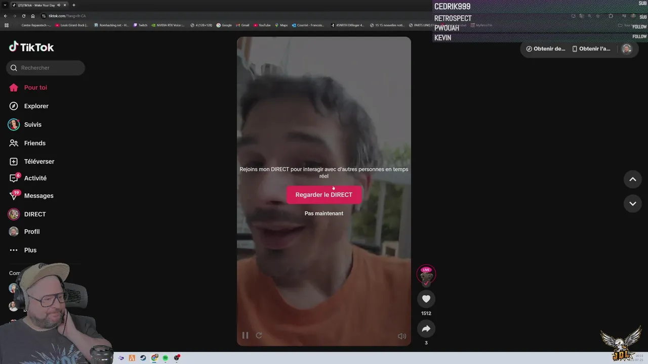Open the Plus more options icon
The height and width of the screenshot is (364, 648).
click(x=14, y=250)
